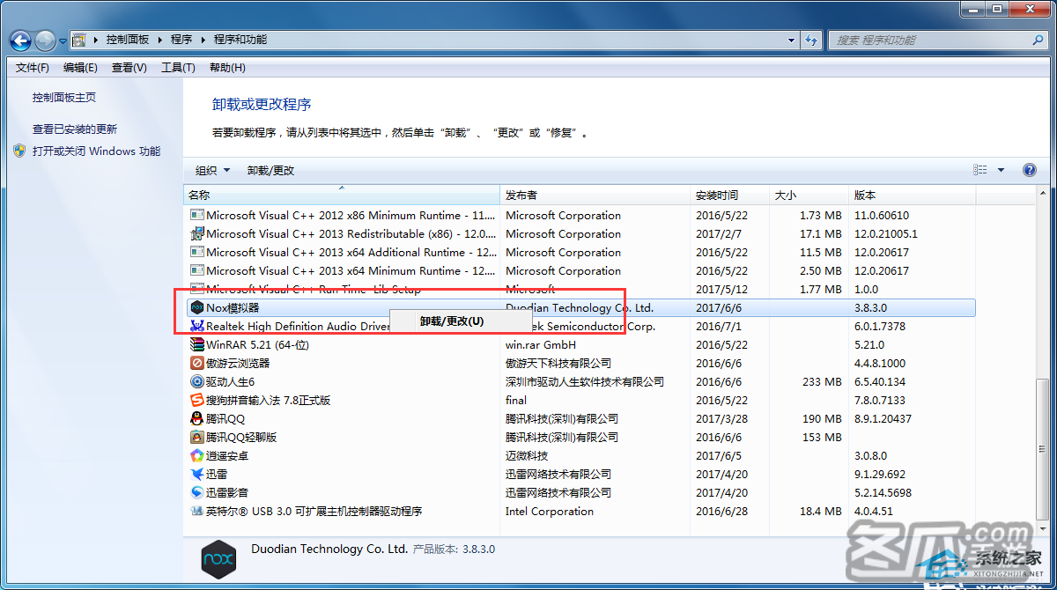
Task: Open the 帮助(H) menu
Action: coord(227,68)
